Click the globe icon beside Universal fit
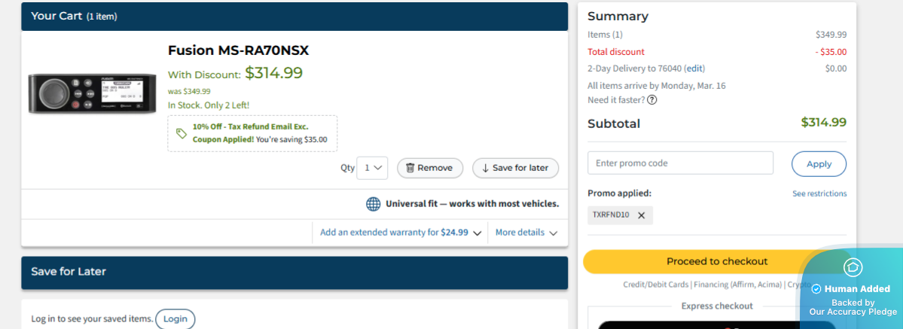Viewport: 903px width, 329px height. 373,204
